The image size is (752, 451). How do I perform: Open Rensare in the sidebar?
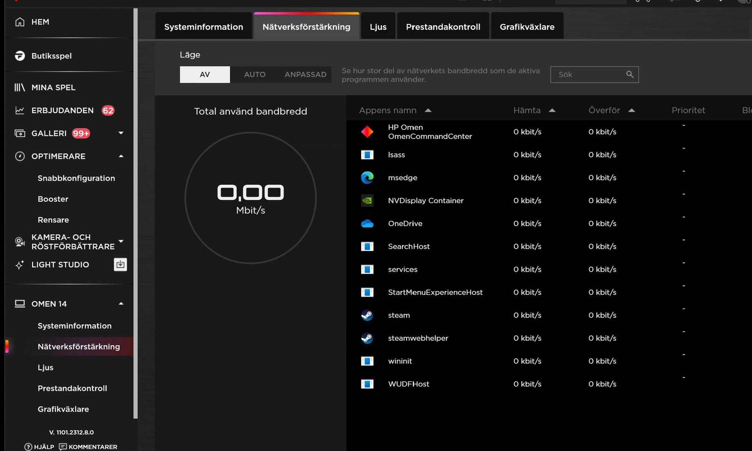point(53,220)
